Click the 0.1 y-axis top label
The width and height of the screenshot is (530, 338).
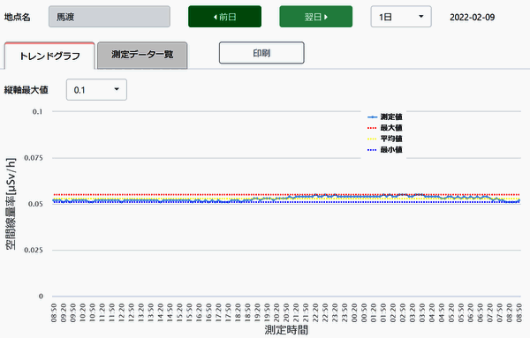point(37,112)
